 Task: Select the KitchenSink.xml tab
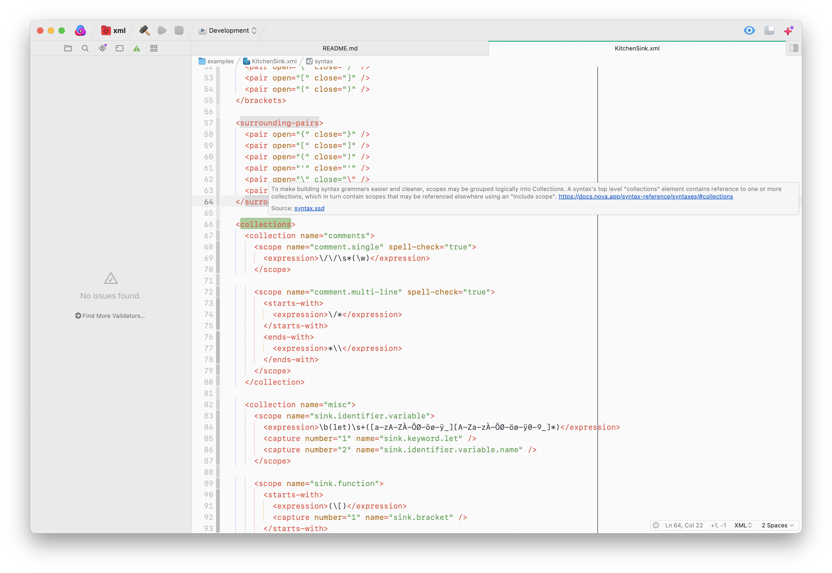pyautogui.click(x=637, y=49)
